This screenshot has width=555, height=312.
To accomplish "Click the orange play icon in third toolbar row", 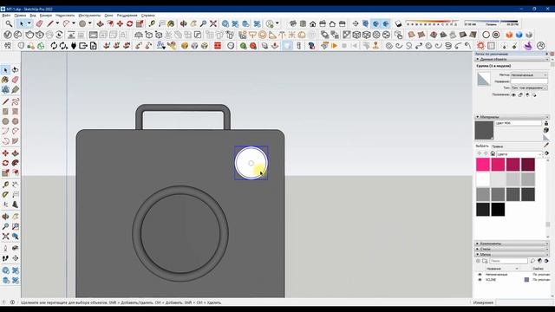I will tap(334, 46).
